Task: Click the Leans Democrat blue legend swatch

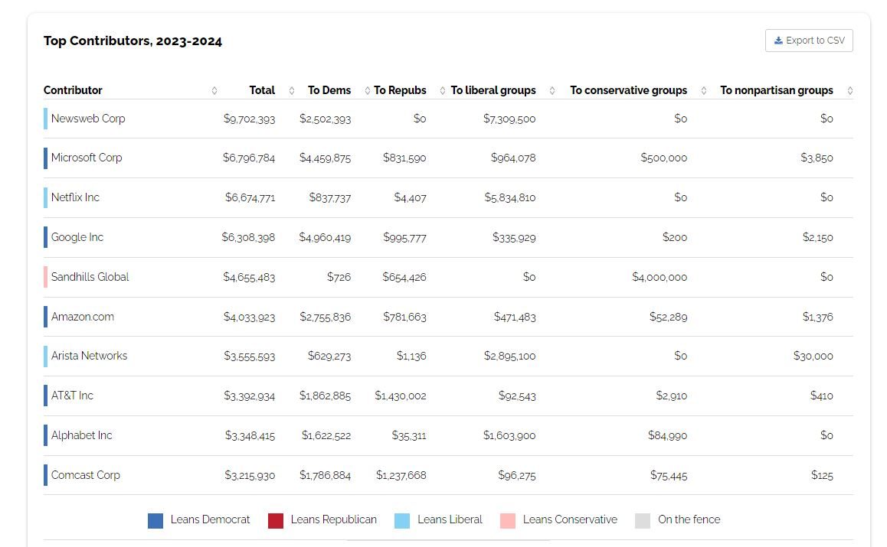Action: tap(155, 520)
